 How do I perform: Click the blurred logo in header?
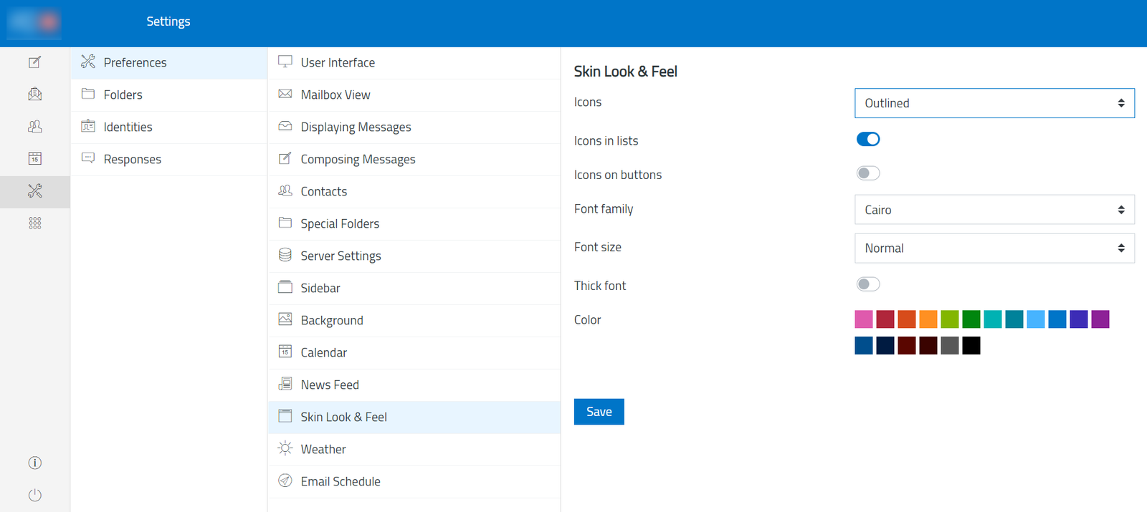[x=34, y=22]
